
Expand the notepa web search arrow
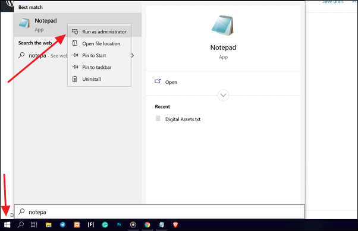[x=133, y=55]
